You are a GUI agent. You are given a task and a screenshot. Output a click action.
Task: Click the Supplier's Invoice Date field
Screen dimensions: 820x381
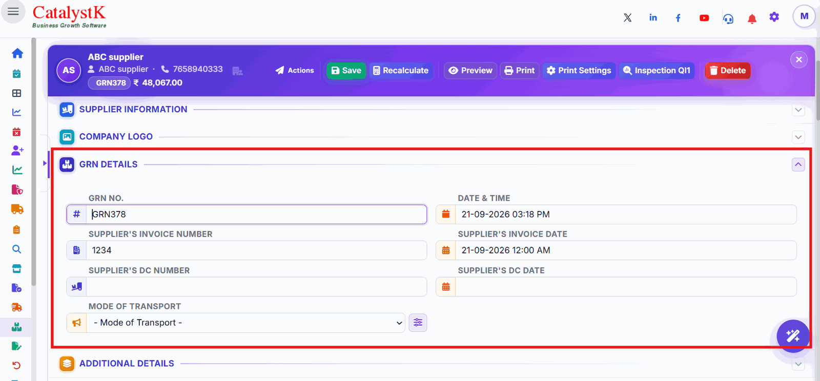(x=626, y=250)
